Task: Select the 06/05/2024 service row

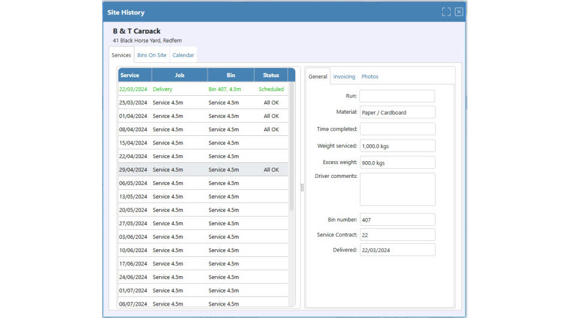Action: pos(203,183)
